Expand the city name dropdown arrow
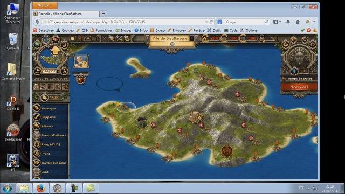Viewport: 345px width, 194px height. 192,38
